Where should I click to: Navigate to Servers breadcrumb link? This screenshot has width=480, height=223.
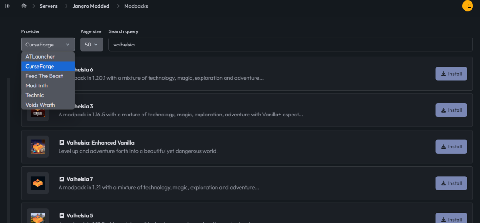(49, 6)
